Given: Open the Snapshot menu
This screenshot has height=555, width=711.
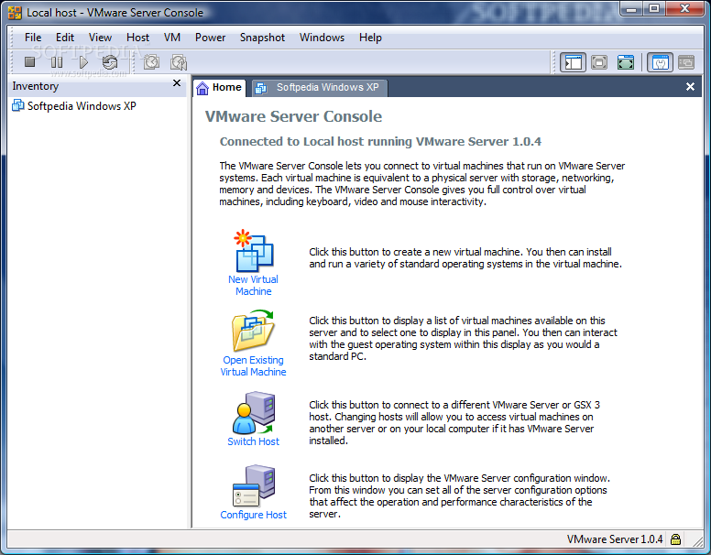Looking at the screenshot, I should pyautogui.click(x=262, y=38).
